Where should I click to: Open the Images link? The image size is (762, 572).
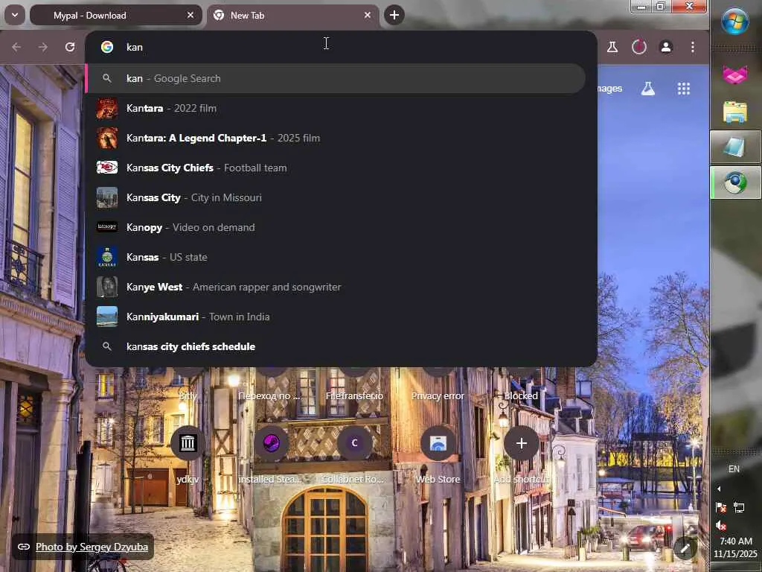tap(609, 89)
